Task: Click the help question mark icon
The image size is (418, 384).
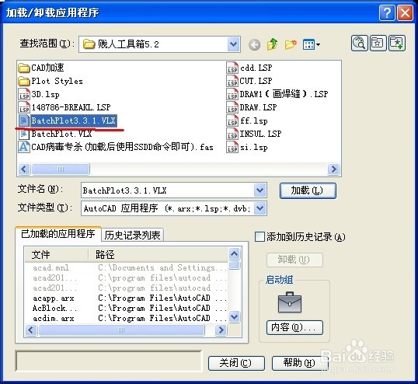Action: coord(387,12)
